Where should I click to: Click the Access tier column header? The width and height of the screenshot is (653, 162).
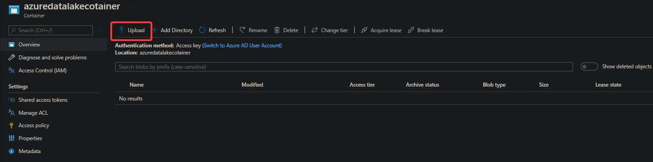pyautogui.click(x=362, y=85)
